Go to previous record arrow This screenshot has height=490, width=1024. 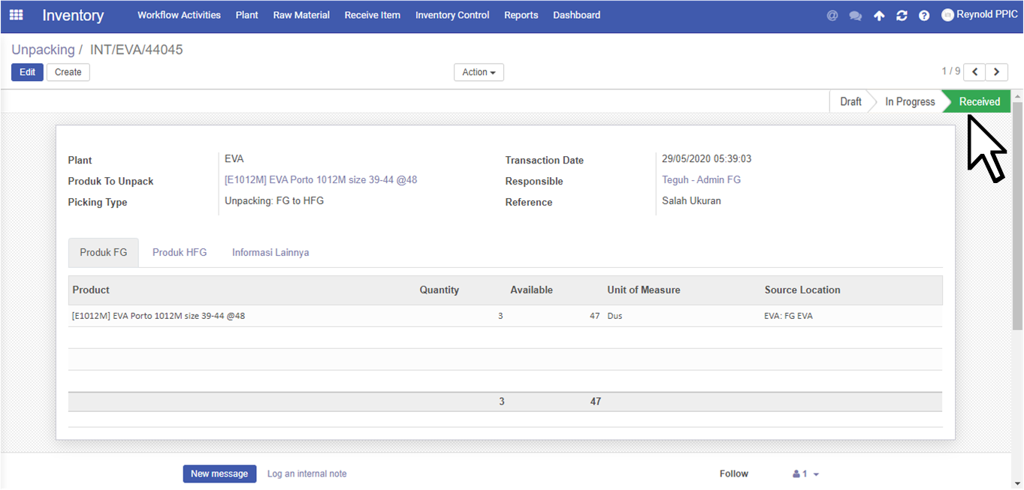pyautogui.click(x=974, y=72)
